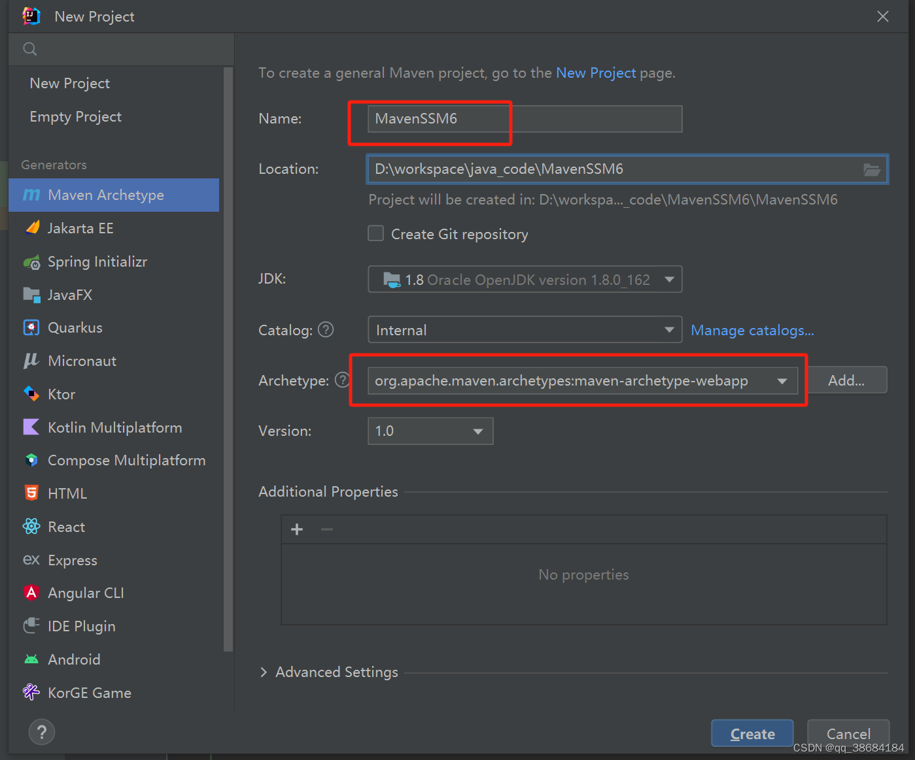
Task: Click the JavaFX generator label
Action: pyautogui.click(x=70, y=295)
